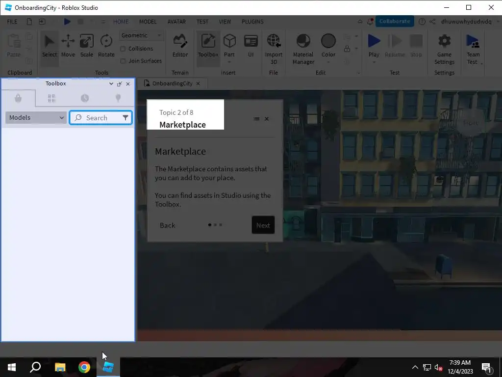Click the Stop test button
502x377 pixels.
pyautogui.click(x=416, y=47)
